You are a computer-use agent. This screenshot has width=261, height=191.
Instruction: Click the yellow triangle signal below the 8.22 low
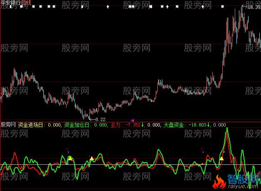point(92,159)
